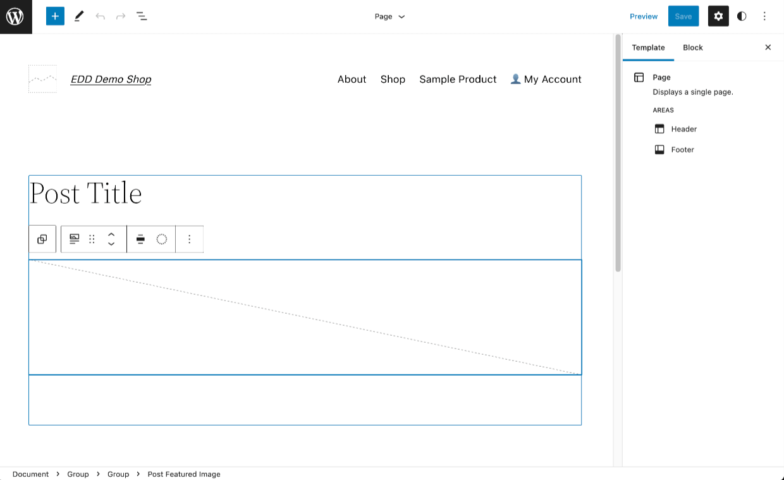Select the Header template area

[x=684, y=129]
